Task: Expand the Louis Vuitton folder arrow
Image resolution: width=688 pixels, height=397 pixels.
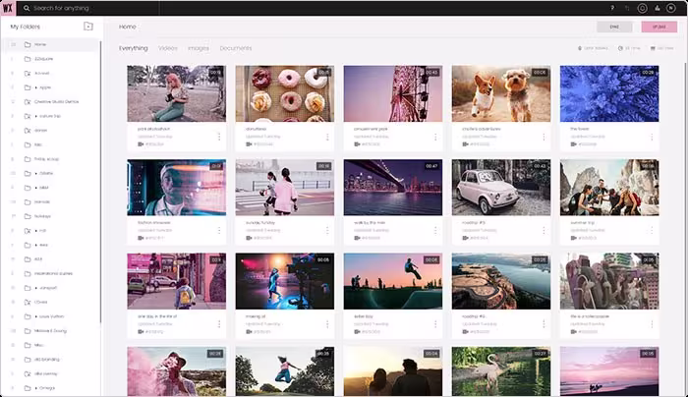Action: click(36, 316)
